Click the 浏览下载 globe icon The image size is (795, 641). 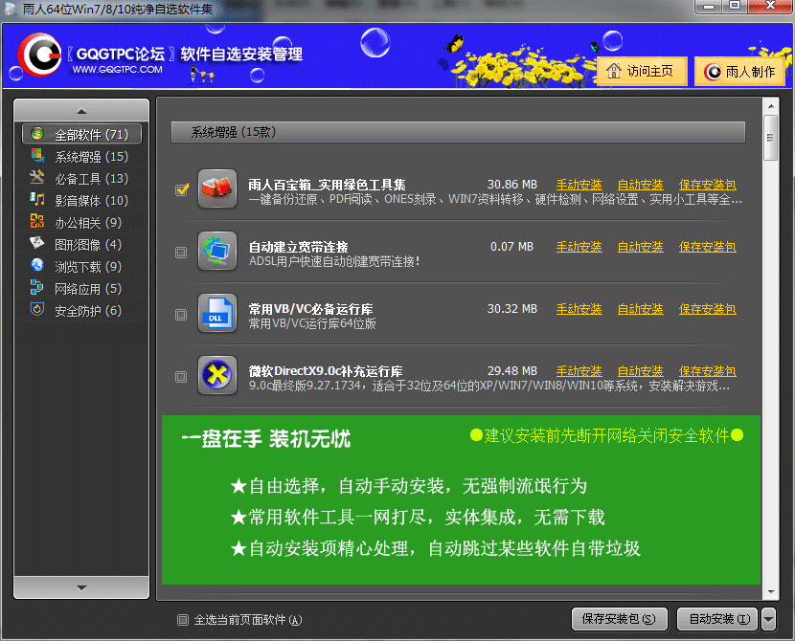37,265
